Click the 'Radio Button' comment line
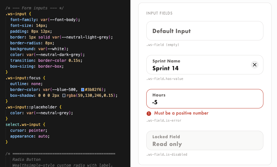277x167 pixels. [27, 160]
